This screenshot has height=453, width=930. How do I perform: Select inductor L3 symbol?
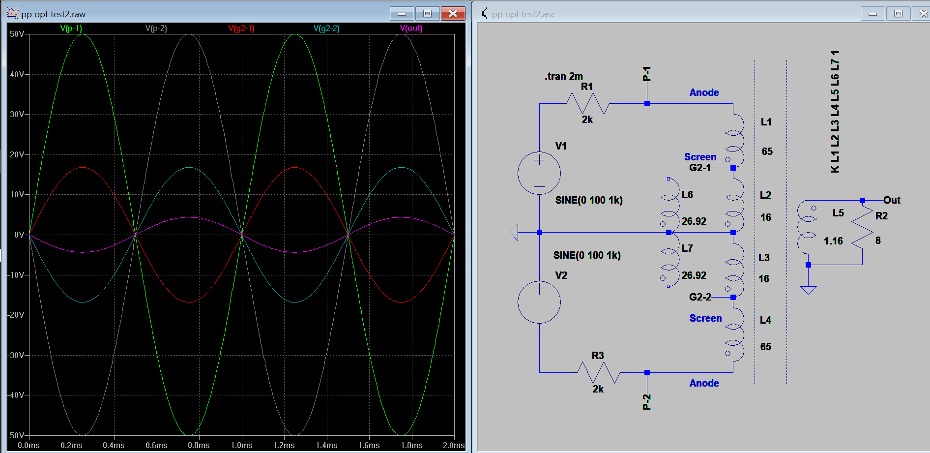pos(735,270)
